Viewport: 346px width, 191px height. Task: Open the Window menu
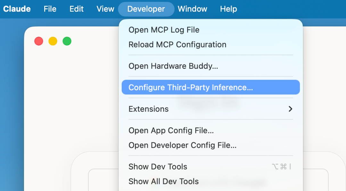click(192, 9)
